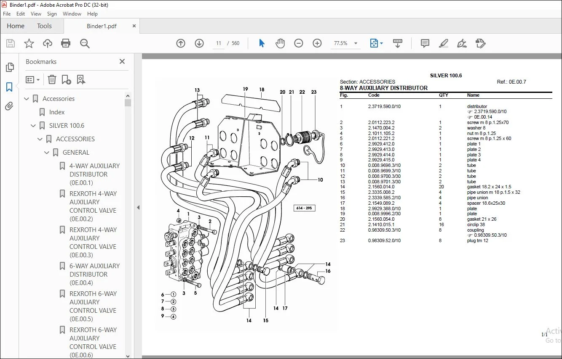Viewport: 562px width, 359px height.
Task: Open REXROTH 4-WAY CONTROL VALVE (0E.00.2) bookmark
Action: coord(93,206)
